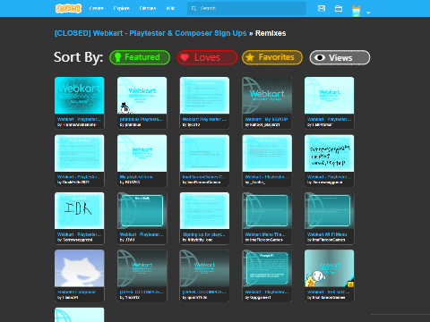Open the 'Webkart - My SIGNUP' title link
The image size is (430, 322).
(x=266, y=119)
